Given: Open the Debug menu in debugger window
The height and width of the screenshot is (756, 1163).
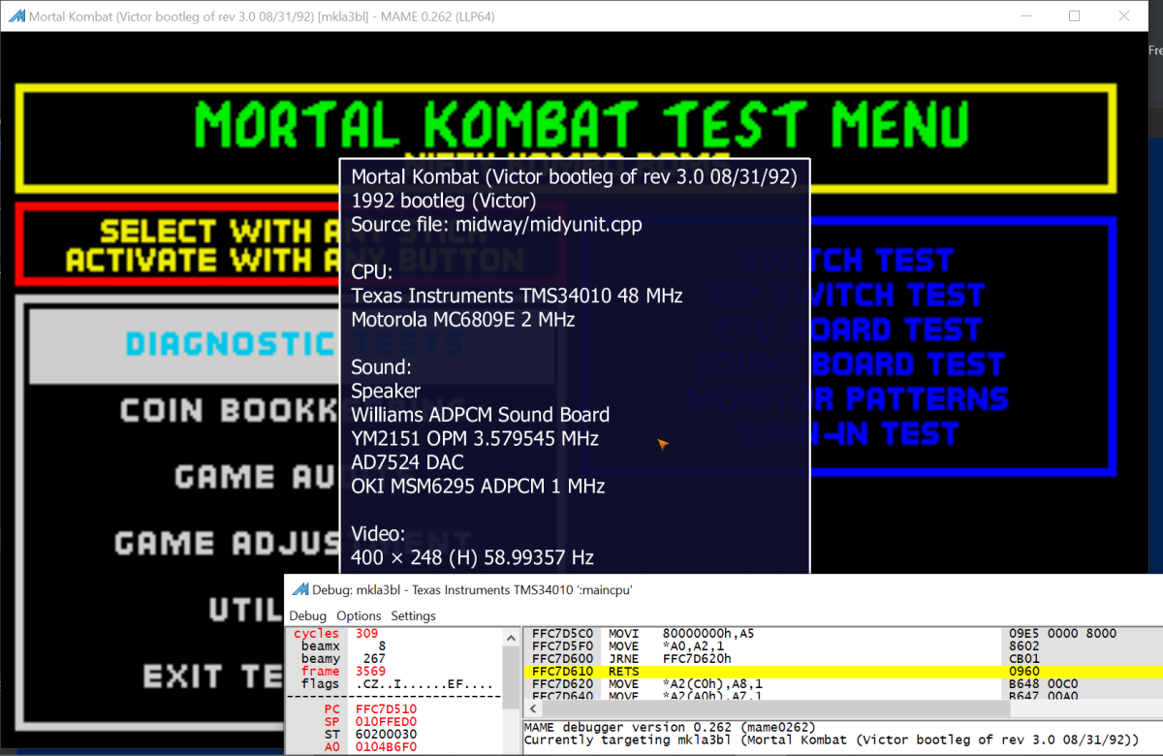Looking at the screenshot, I should pyautogui.click(x=308, y=615).
